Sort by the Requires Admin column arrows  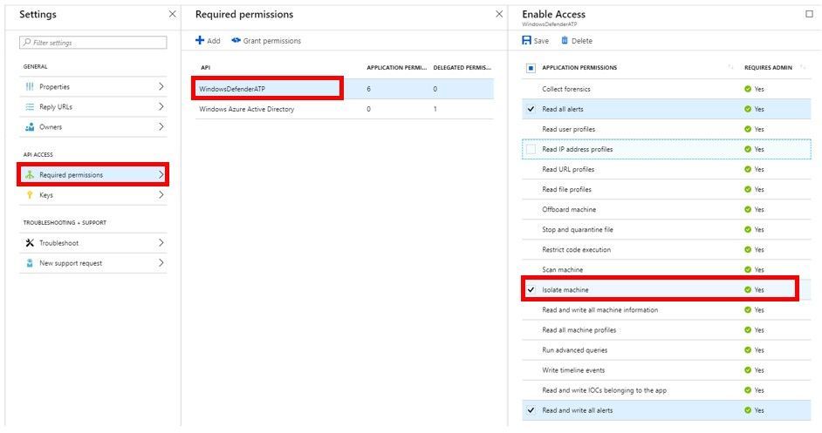pyautogui.click(x=803, y=68)
